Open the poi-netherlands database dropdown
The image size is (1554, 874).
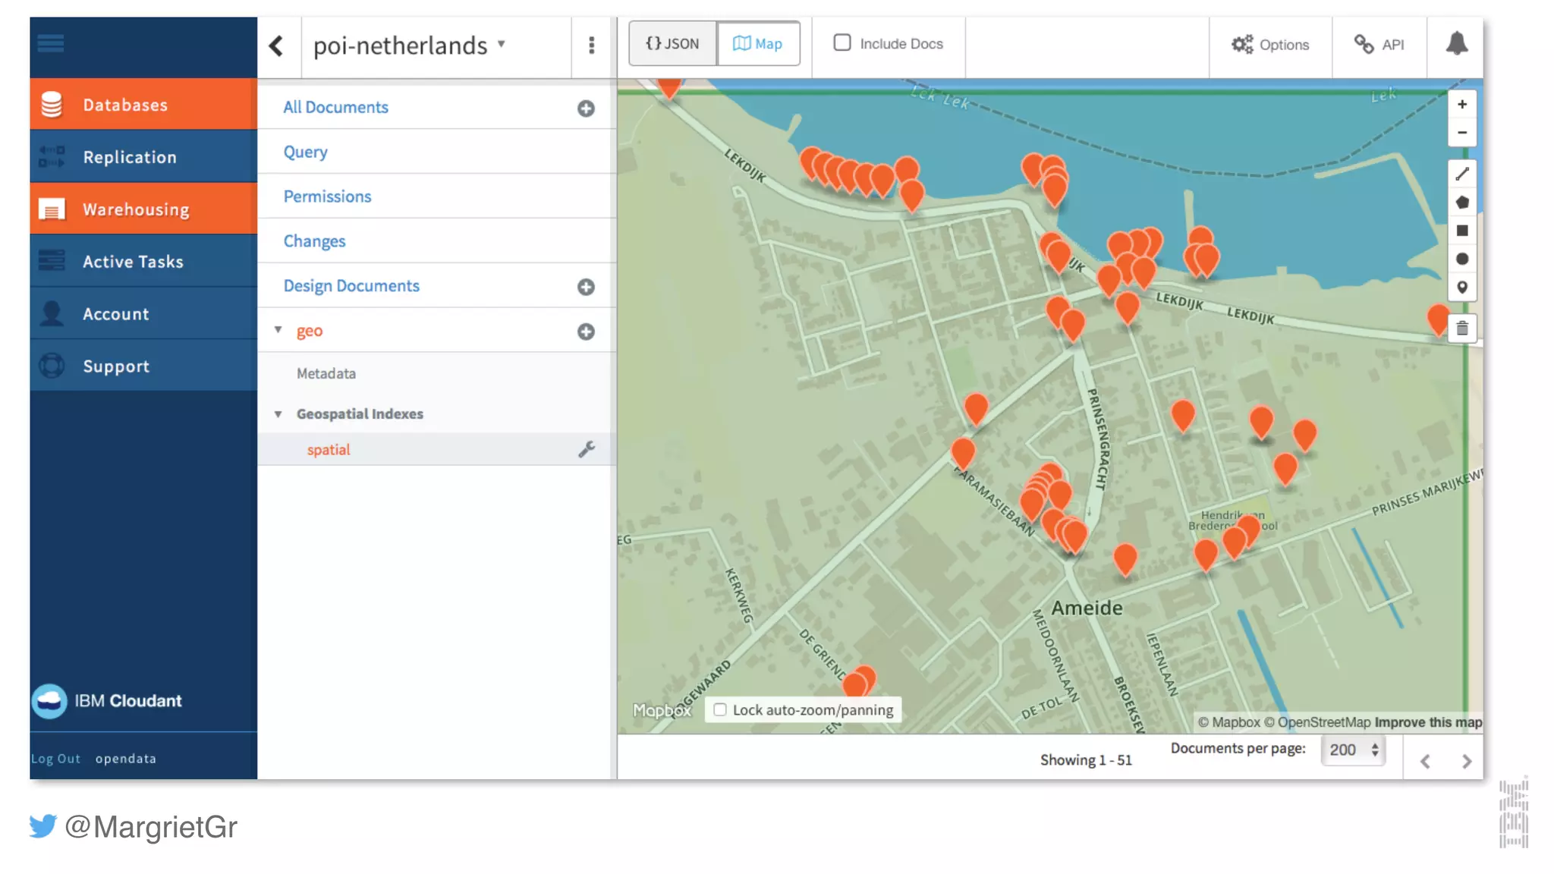pyautogui.click(x=502, y=44)
